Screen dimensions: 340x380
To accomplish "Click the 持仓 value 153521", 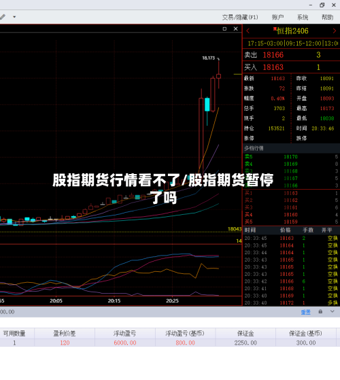I will (276, 128).
